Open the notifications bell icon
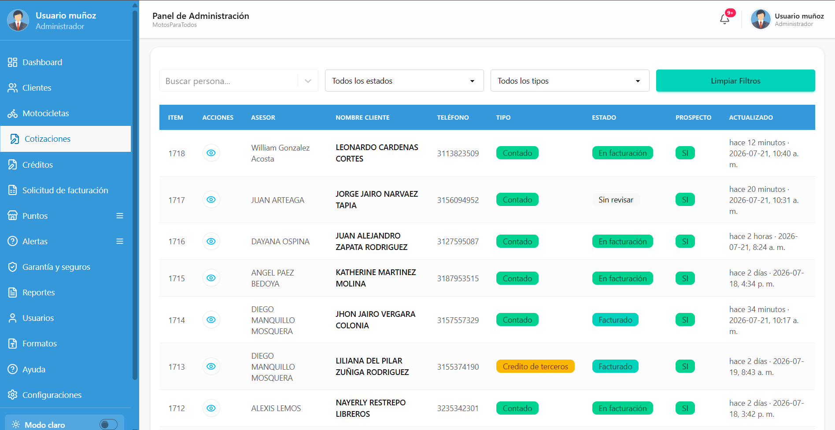This screenshot has width=835, height=430. pos(724,19)
